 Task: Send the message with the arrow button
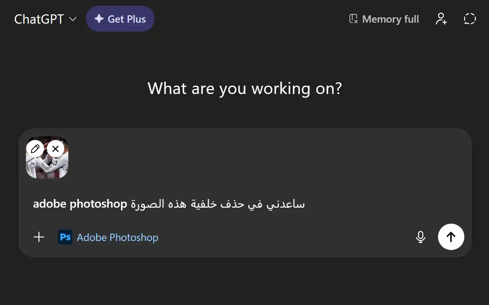pyautogui.click(x=451, y=237)
